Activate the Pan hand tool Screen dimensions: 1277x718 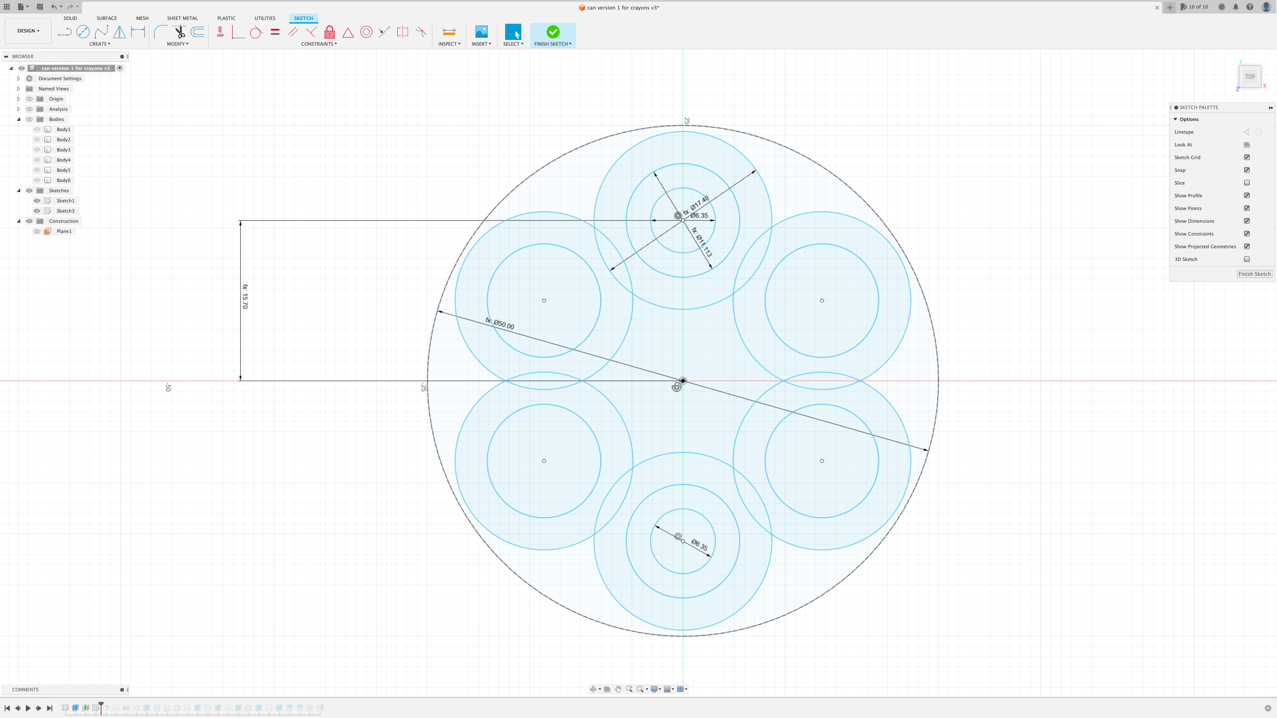pos(618,689)
